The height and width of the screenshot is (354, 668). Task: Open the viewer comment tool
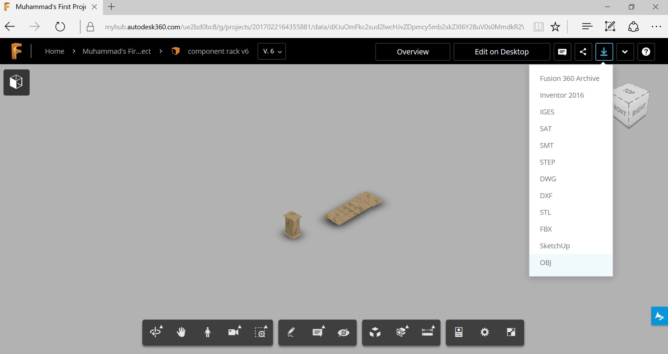coord(318,332)
